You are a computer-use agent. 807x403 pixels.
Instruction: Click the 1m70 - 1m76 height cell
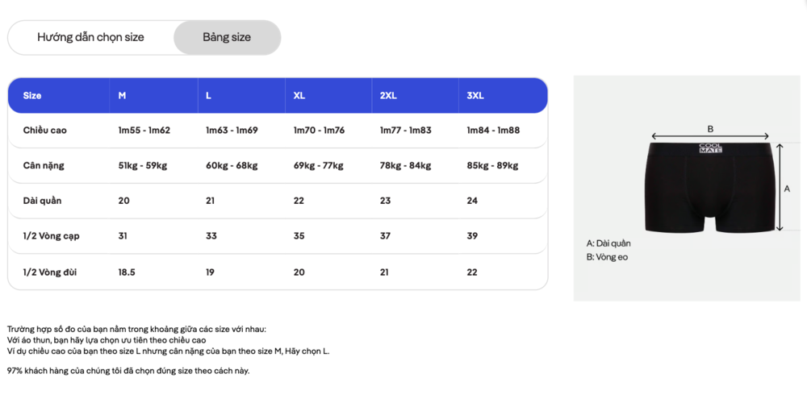pos(319,131)
